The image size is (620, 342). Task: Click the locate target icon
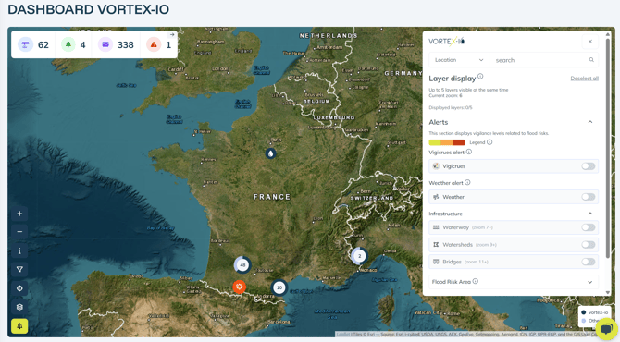click(x=19, y=288)
